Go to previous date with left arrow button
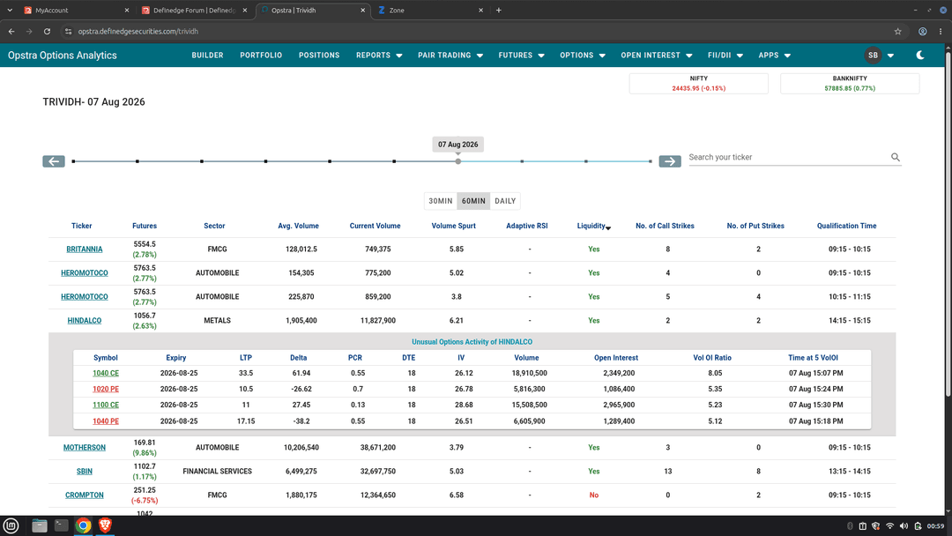This screenshot has width=952, height=536. pos(54,161)
